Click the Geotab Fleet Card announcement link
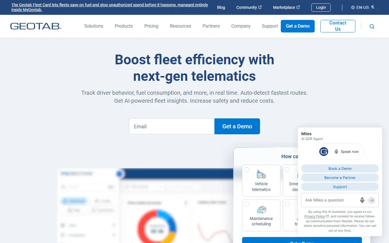Viewport: 389px width, 243px height. tap(109, 7)
